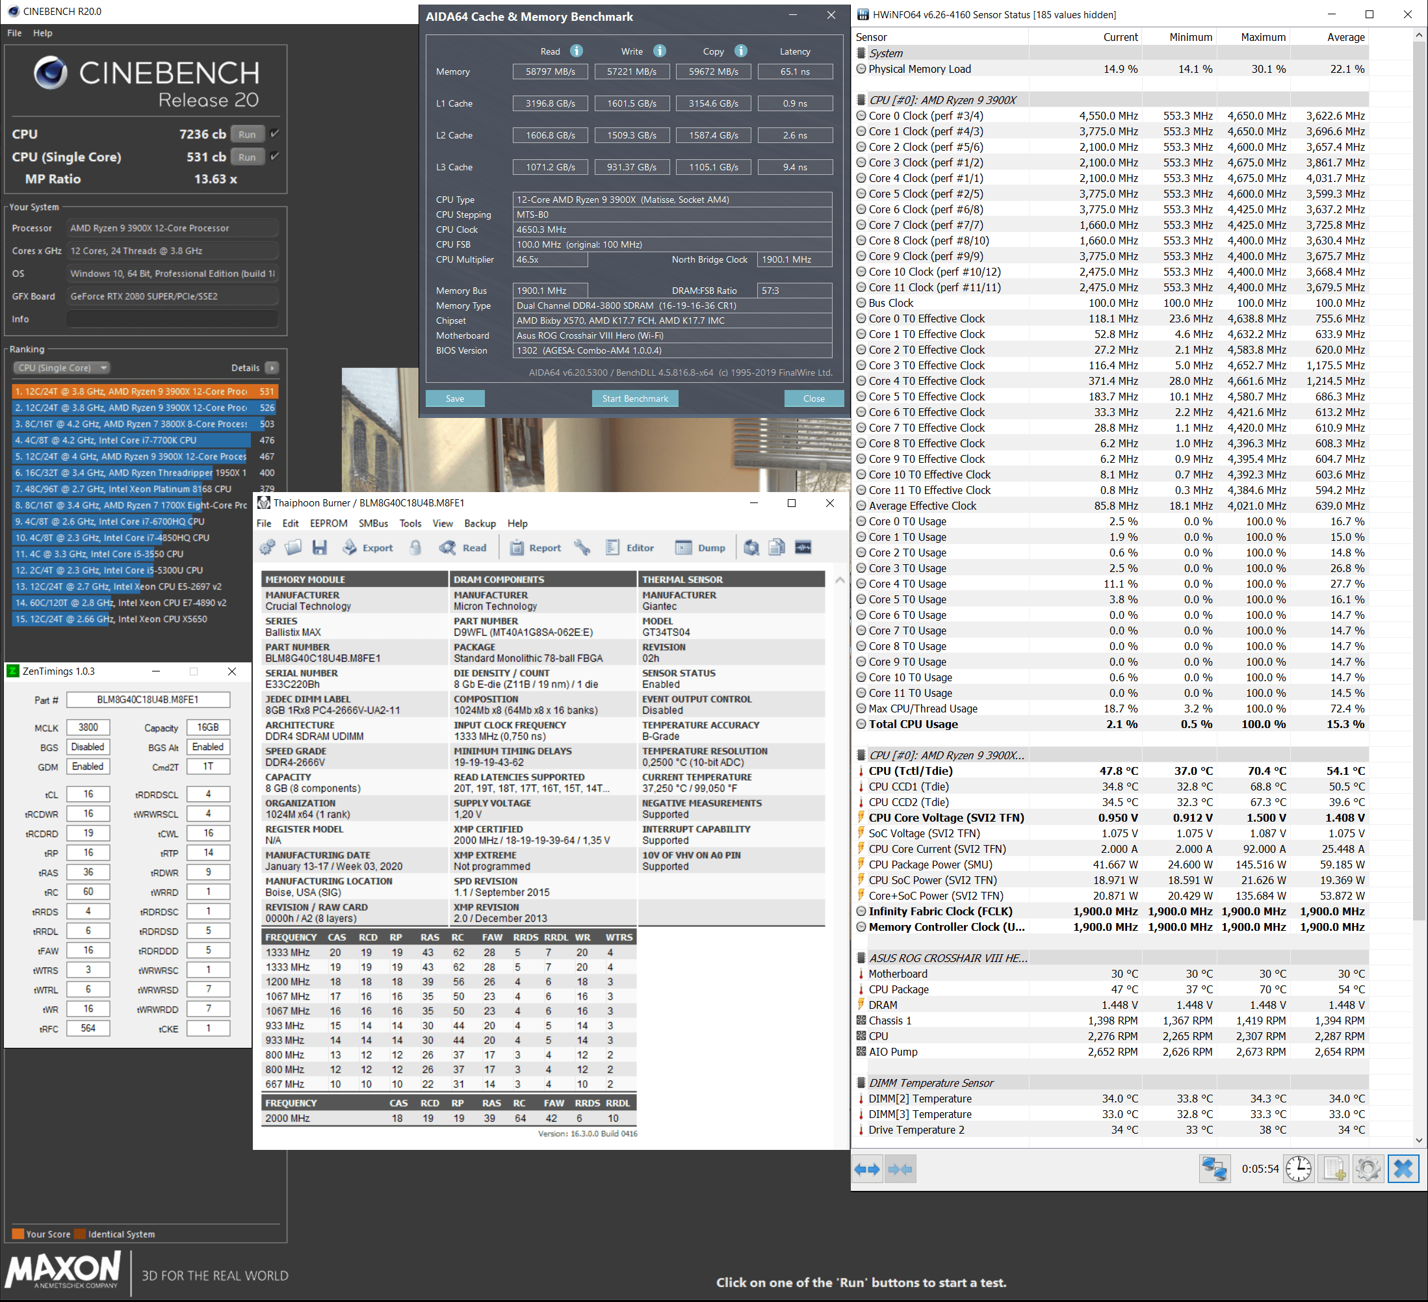Click the clock reset icon in HWiNFO
This screenshot has height=1302, width=1428.
click(x=1299, y=1169)
